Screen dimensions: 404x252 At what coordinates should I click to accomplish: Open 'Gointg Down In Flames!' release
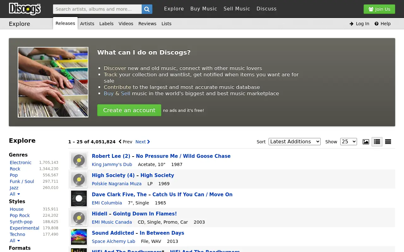click(x=145, y=214)
